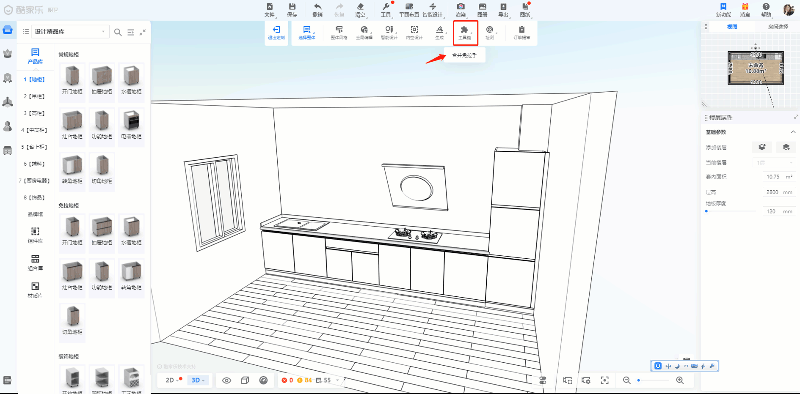Click the 订单提审 order submit icon
800x394 pixels.
(x=521, y=33)
